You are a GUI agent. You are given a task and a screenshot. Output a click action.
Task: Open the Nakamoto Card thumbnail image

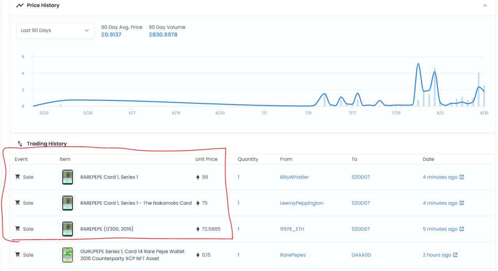(68, 203)
